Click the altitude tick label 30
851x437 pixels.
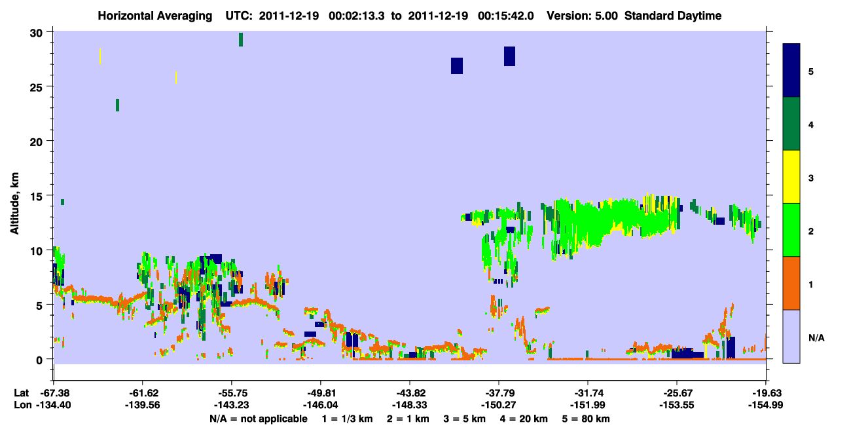click(37, 33)
